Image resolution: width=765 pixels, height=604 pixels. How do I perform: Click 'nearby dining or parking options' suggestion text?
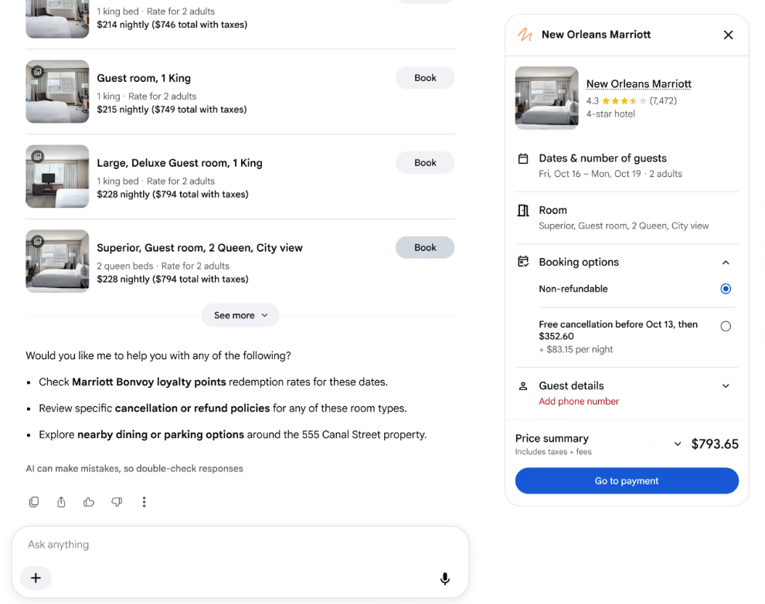coord(161,435)
